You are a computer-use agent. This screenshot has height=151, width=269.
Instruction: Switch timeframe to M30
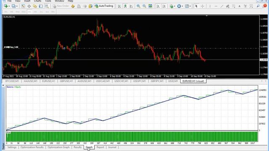coord(24,12)
